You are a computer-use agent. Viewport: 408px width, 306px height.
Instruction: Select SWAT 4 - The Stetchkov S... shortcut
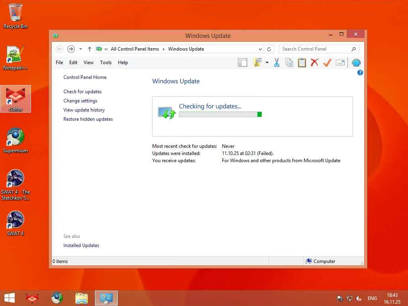(x=16, y=184)
